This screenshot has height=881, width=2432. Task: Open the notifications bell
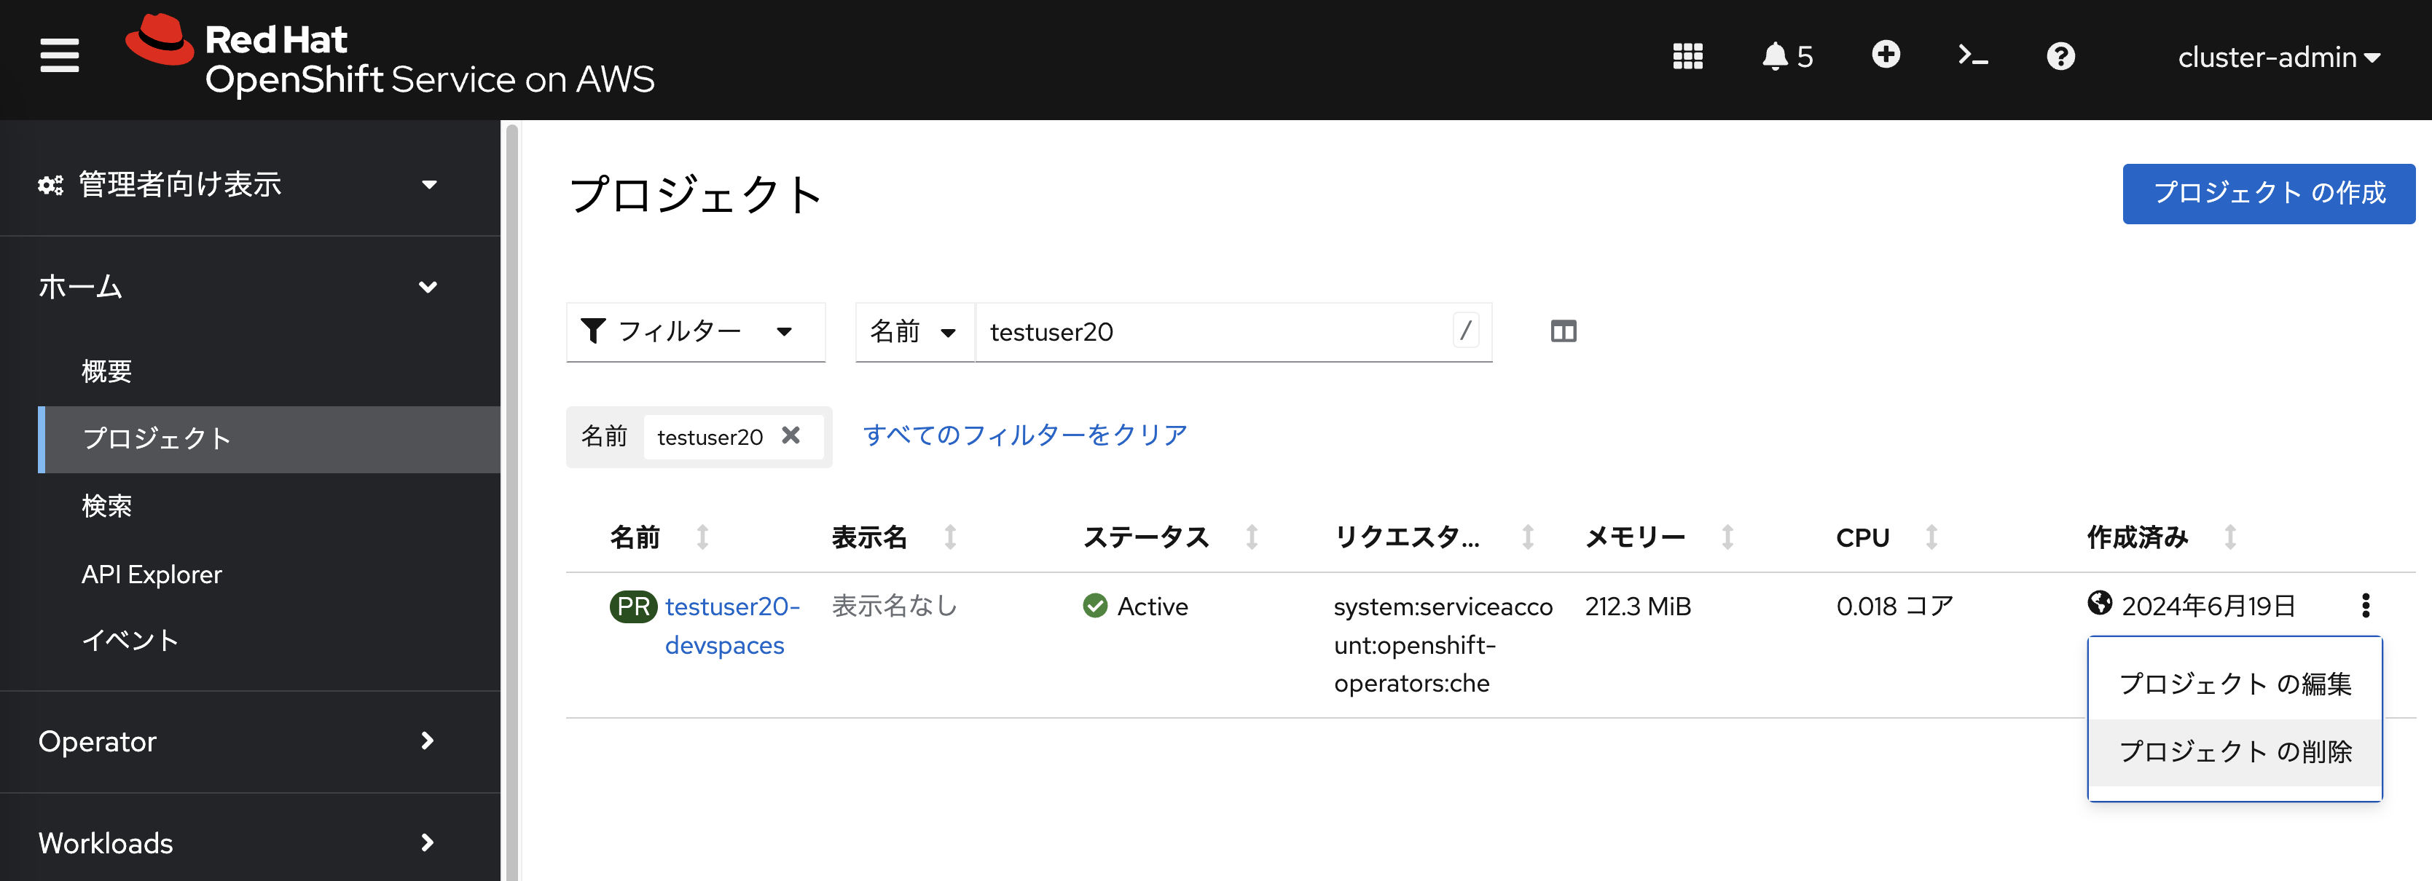(x=1787, y=57)
